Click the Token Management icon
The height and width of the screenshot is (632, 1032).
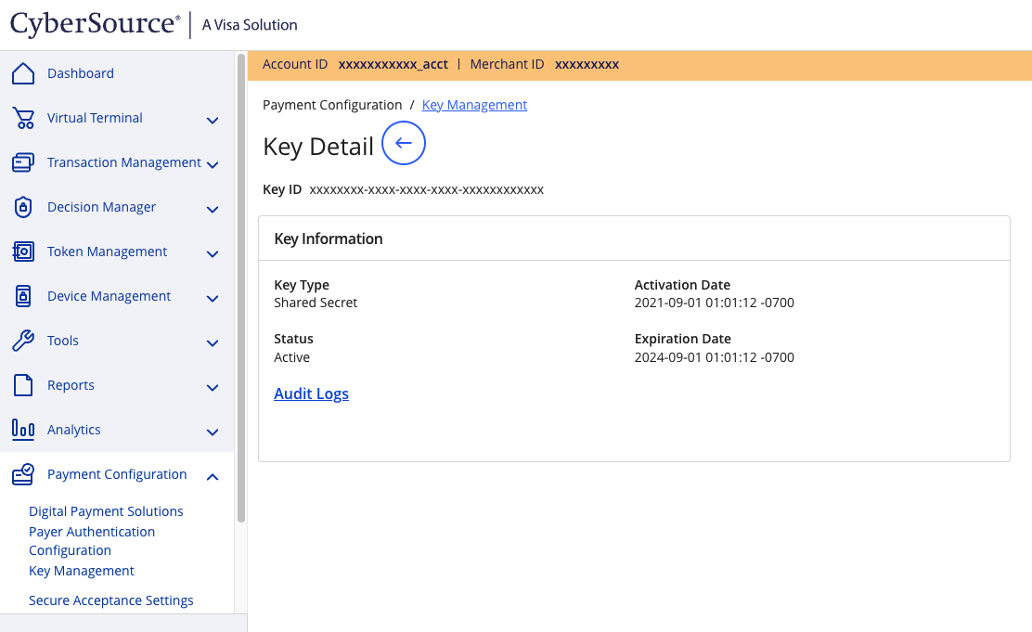pyautogui.click(x=22, y=251)
